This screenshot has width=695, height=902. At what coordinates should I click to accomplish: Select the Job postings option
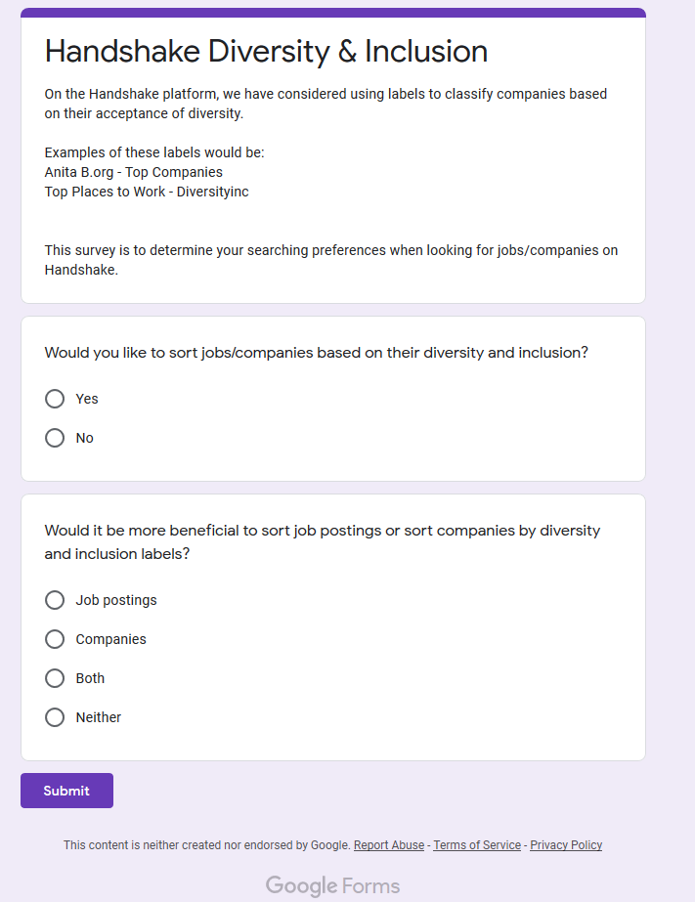[55, 600]
